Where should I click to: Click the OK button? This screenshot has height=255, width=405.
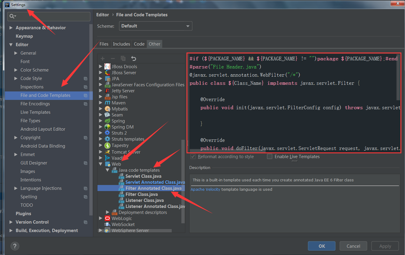pyautogui.click(x=322, y=246)
